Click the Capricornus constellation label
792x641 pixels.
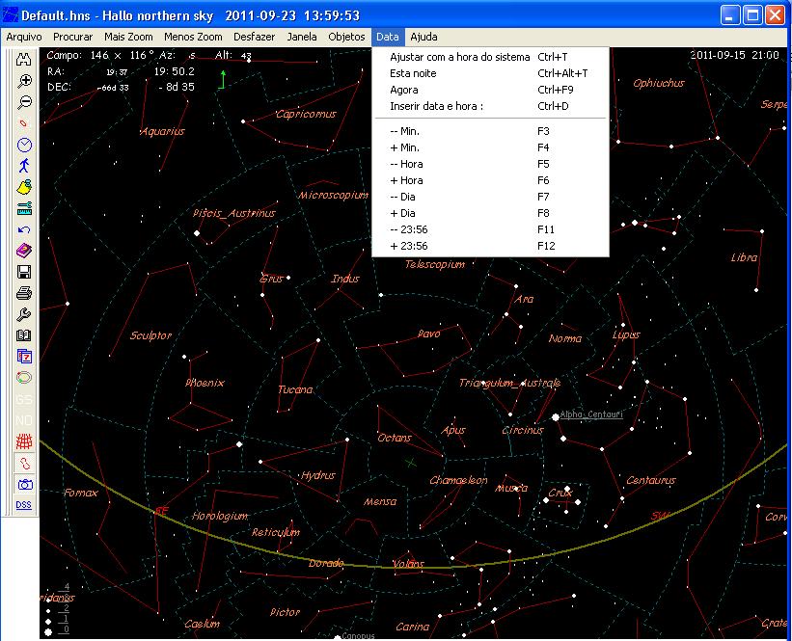(306, 114)
